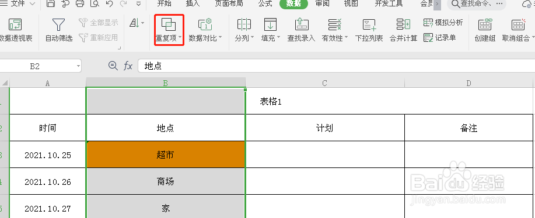Select column header C
This screenshot has width=535, height=218.
325,83
